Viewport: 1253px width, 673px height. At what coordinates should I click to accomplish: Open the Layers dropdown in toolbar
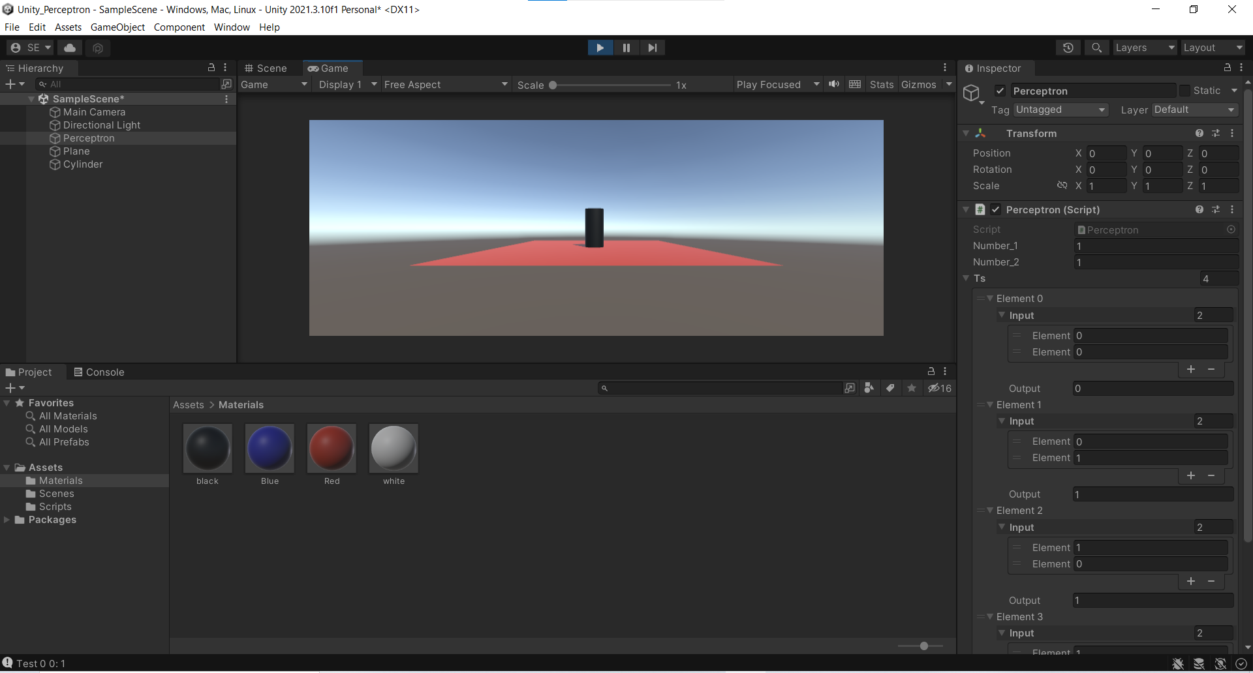click(1144, 48)
